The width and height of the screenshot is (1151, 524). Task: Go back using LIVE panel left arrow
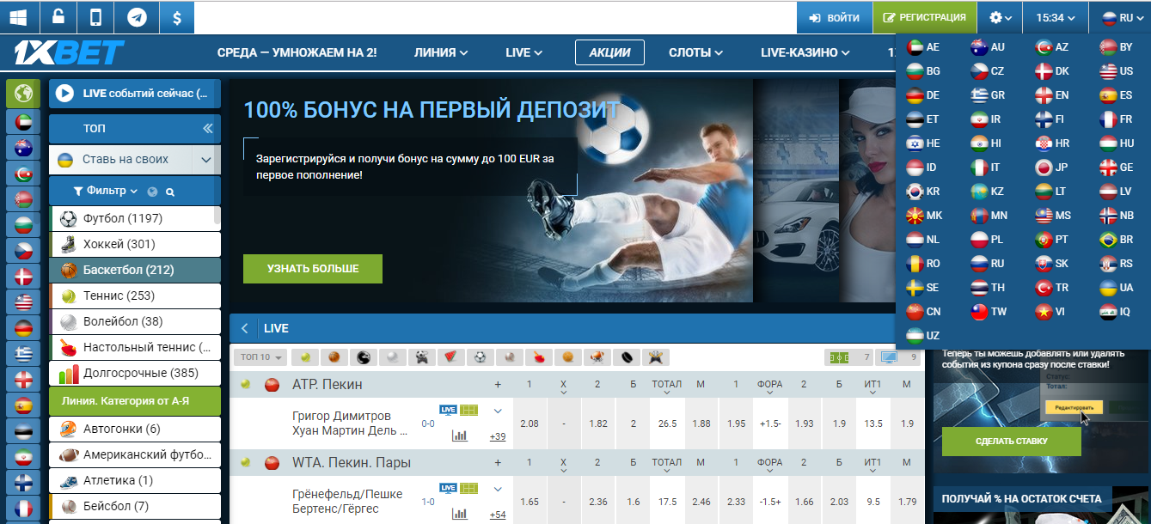pyautogui.click(x=244, y=328)
